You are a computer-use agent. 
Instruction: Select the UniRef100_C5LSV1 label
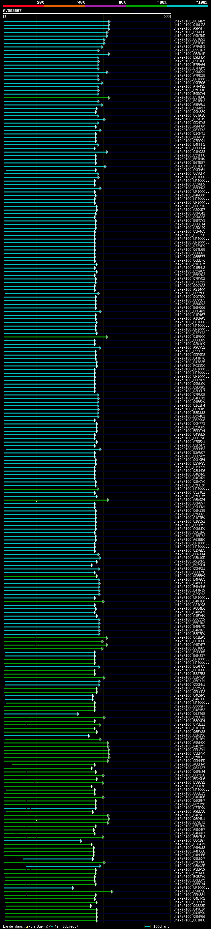click(x=189, y=750)
